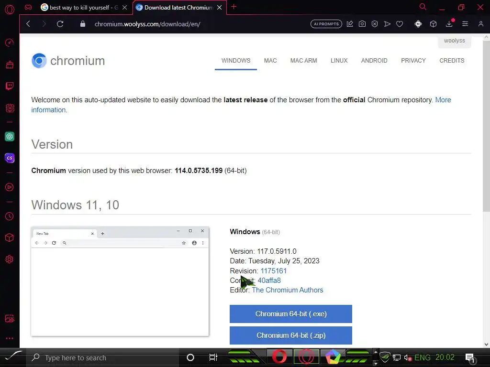Open Easy Setup sliders icon
The width and height of the screenshot is (490, 367).
tap(465, 24)
